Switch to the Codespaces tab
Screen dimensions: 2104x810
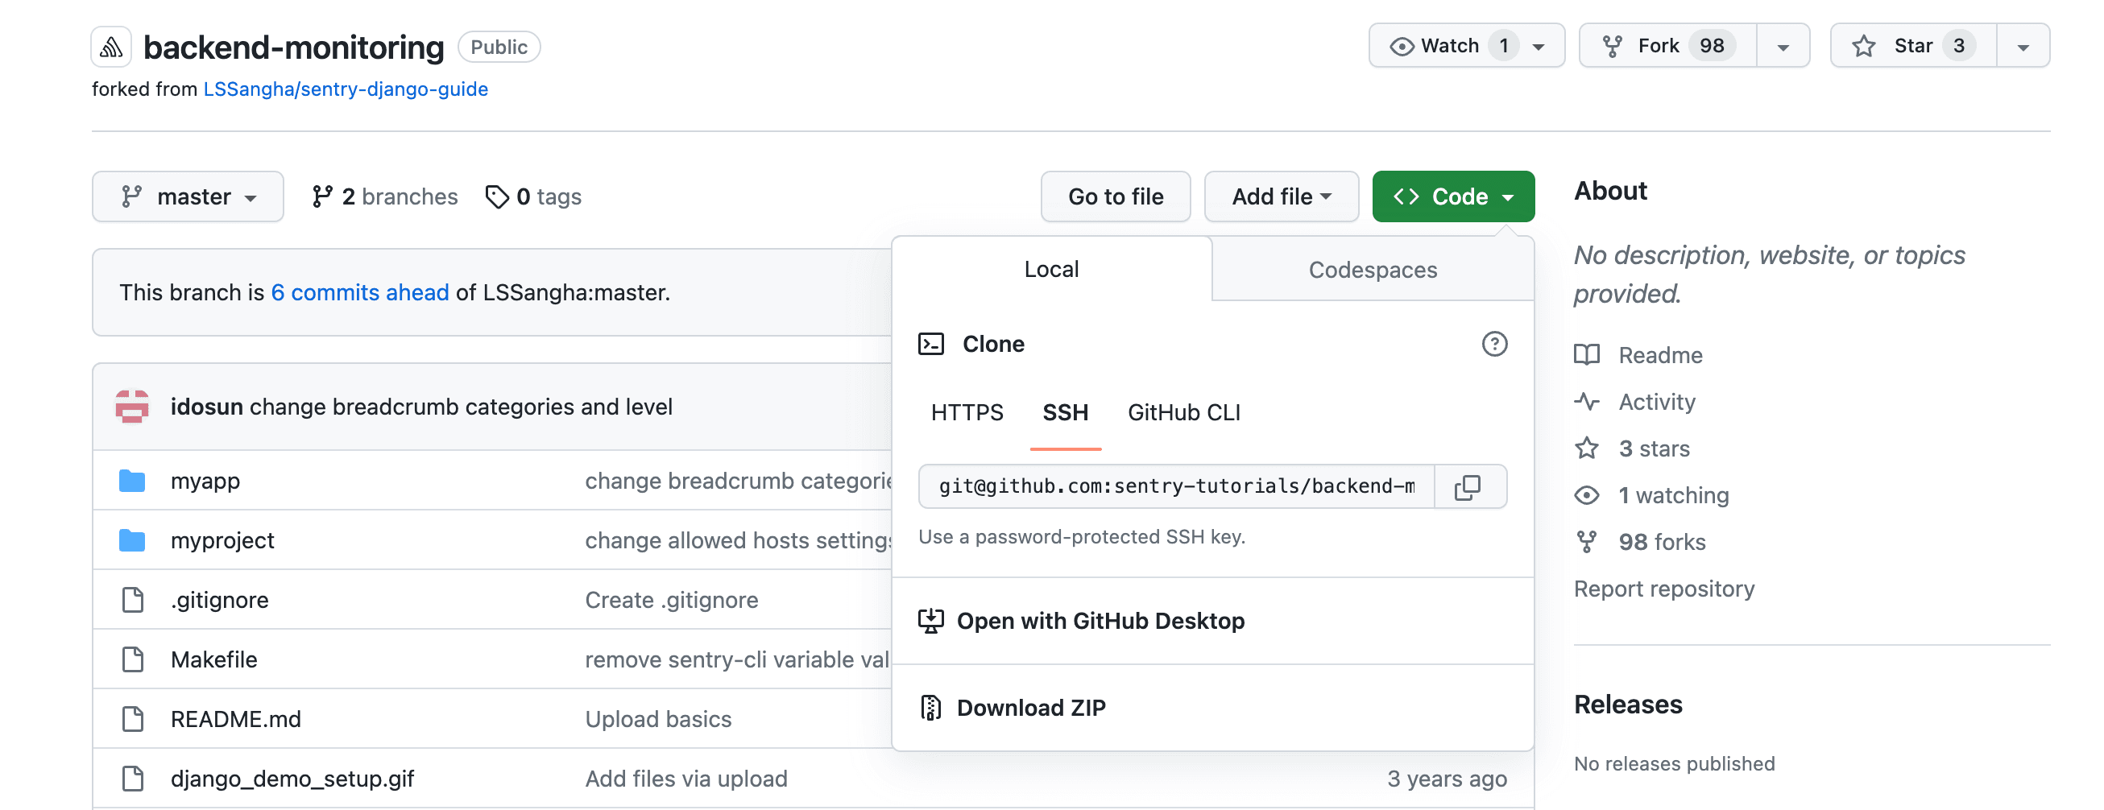1372,270
